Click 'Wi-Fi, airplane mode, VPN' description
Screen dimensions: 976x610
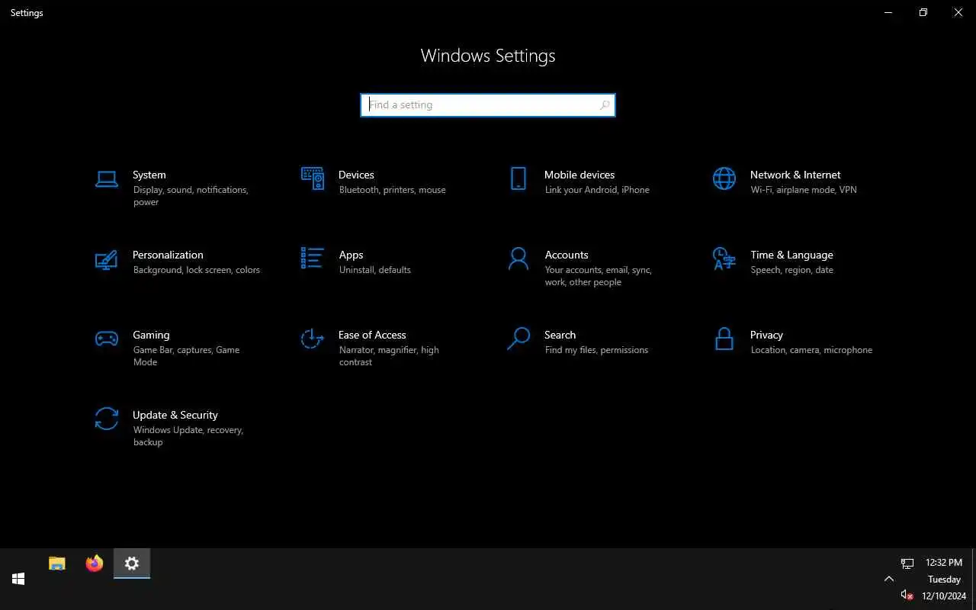point(804,190)
